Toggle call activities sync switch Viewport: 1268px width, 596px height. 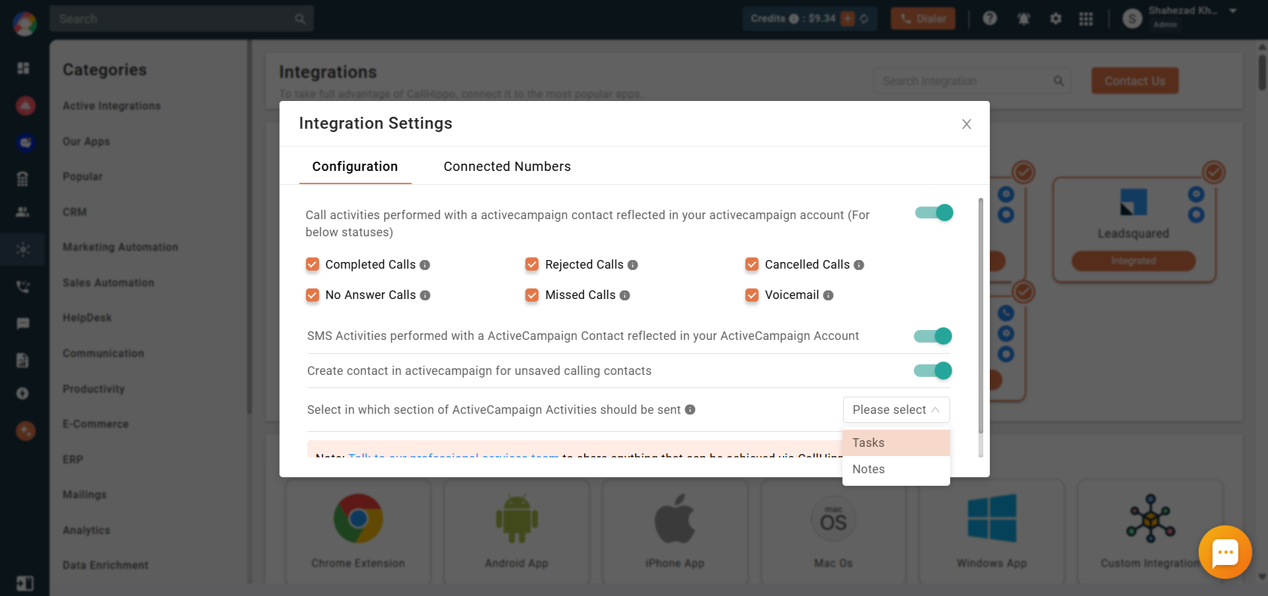pyautogui.click(x=934, y=213)
